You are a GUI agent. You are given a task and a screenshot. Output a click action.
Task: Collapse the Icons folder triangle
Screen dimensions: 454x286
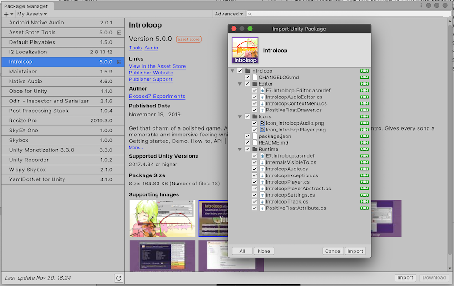point(240,116)
